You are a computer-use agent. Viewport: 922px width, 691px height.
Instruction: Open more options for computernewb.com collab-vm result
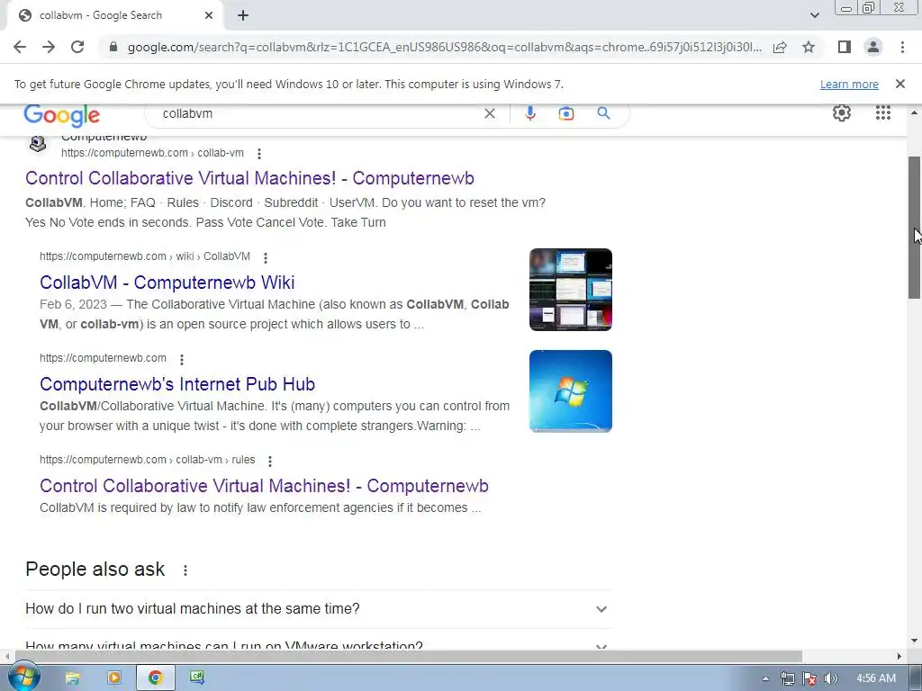258,153
